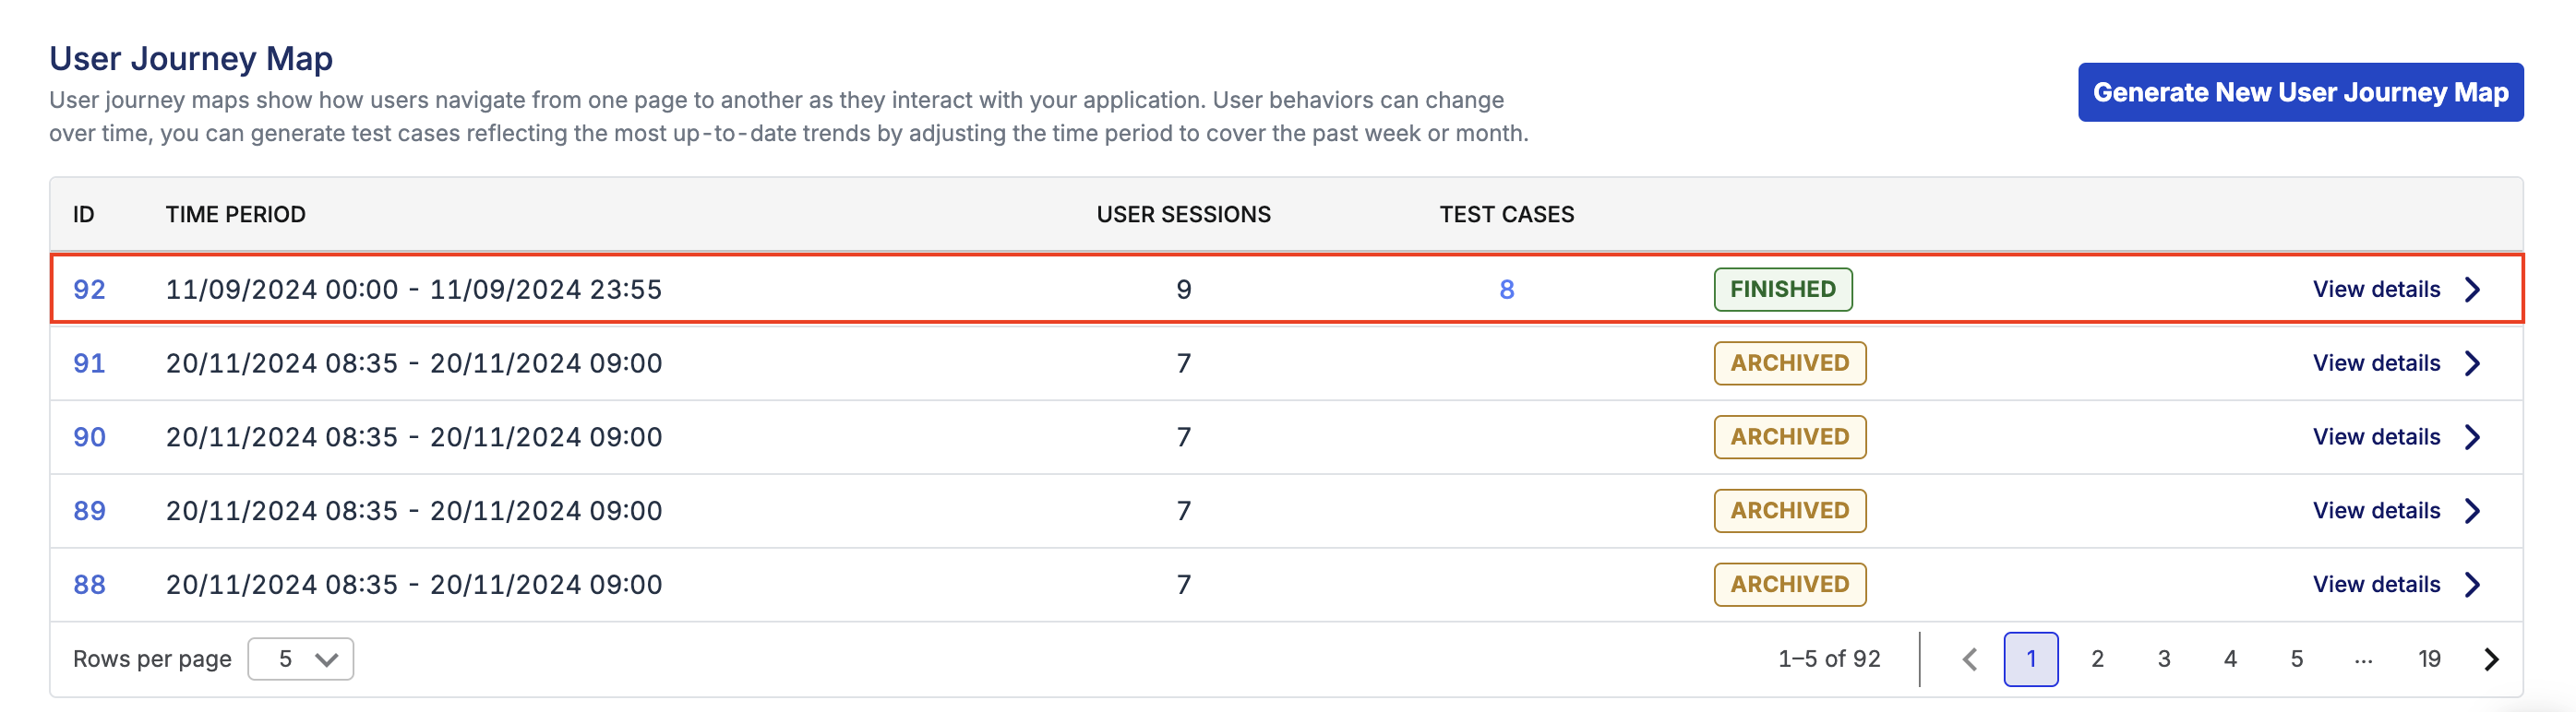Click View details for ID 90
This screenshot has height=712, width=2576.
click(2376, 437)
